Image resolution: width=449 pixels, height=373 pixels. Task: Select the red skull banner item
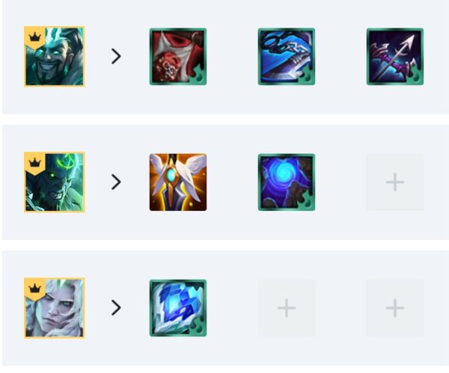point(178,57)
